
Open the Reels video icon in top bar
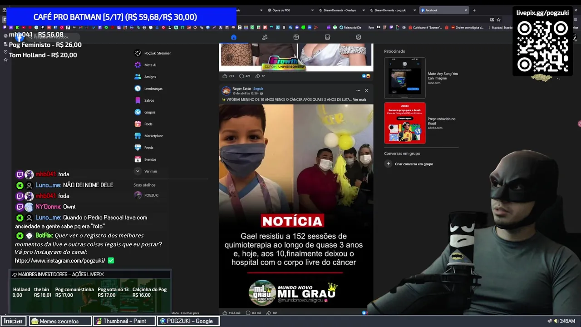[296, 37]
